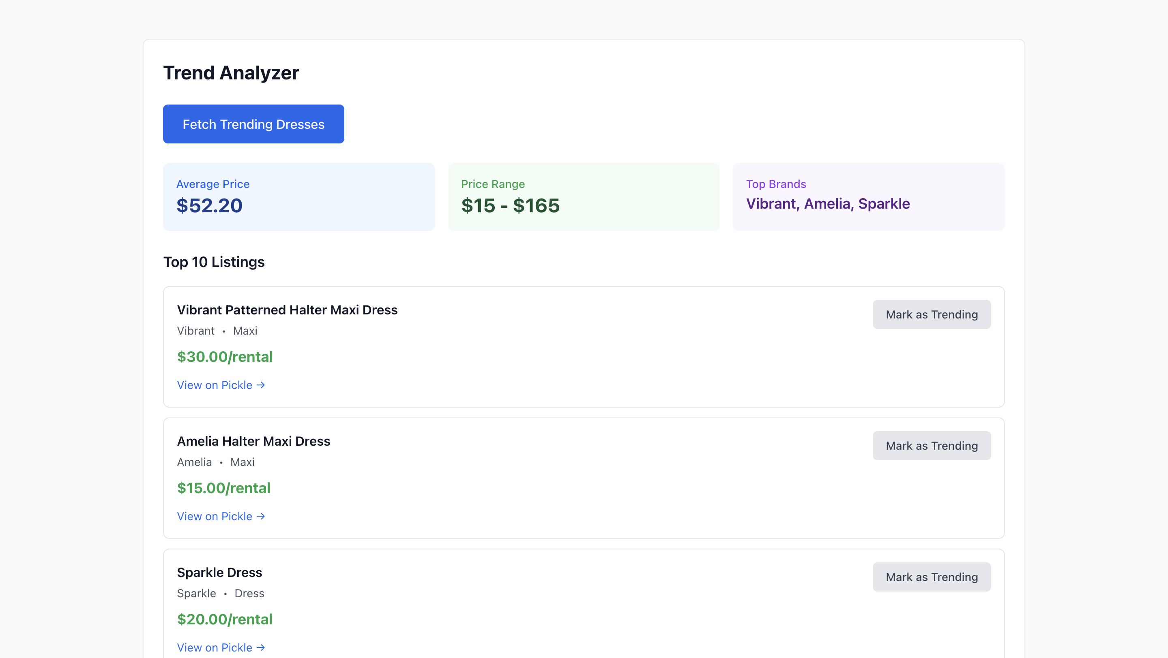Click the Trend Analyzer heading
Screen dimensions: 1168x658
231,73
